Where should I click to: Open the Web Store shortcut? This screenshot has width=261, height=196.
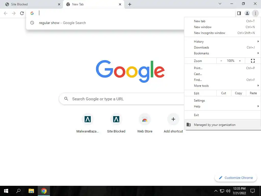tap(145, 123)
